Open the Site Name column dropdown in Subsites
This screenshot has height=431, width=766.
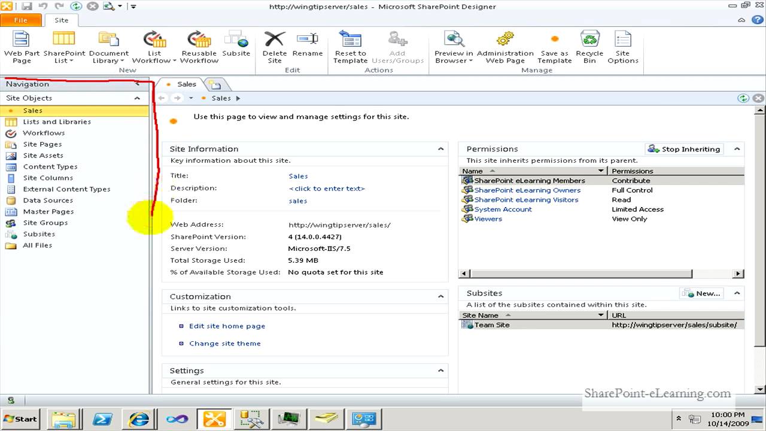tap(602, 315)
